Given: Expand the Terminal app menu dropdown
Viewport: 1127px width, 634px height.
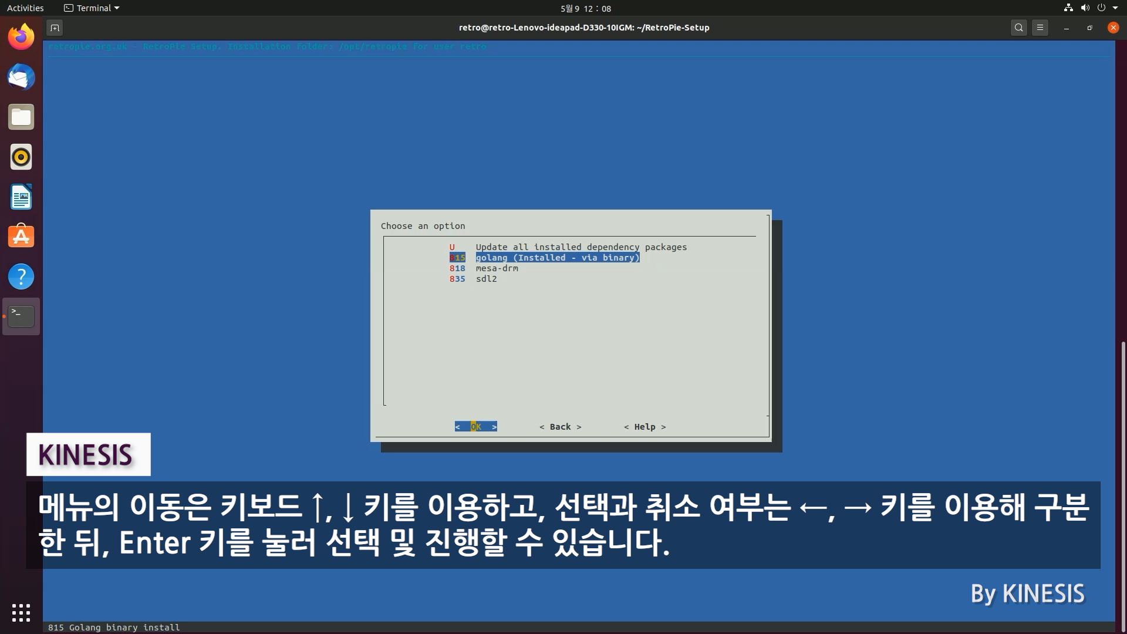Looking at the screenshot, I should coord(92,8).
